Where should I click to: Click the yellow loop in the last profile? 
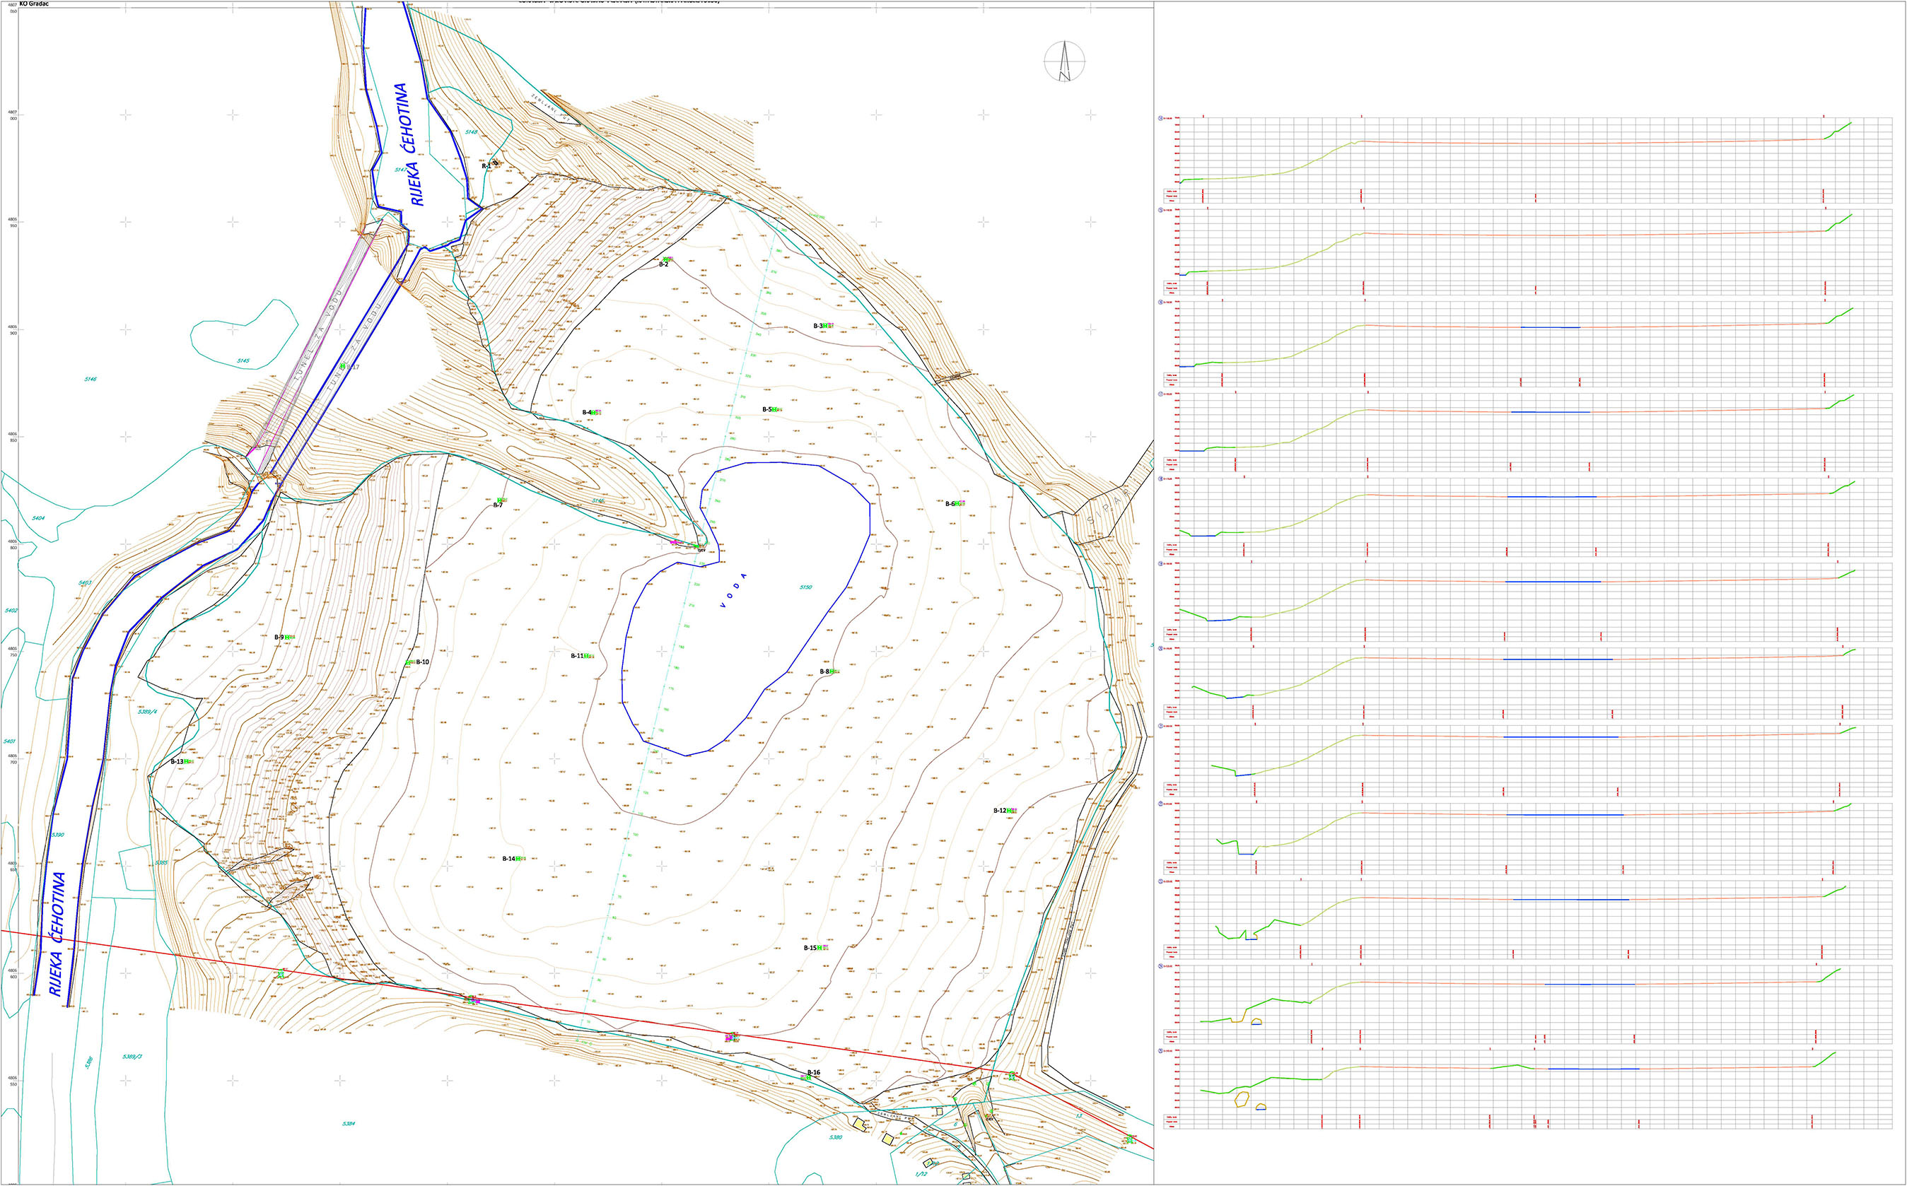click(x=1242, y=1099)
